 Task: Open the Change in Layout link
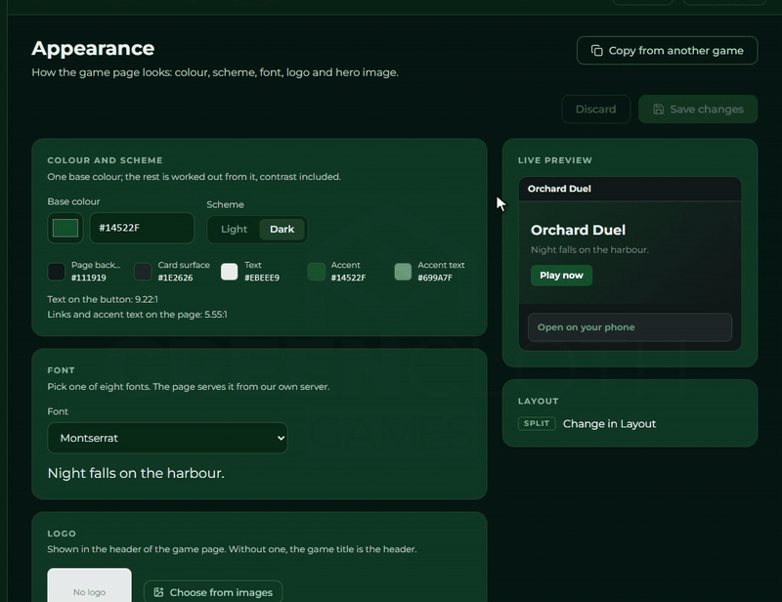coord(609,424)
